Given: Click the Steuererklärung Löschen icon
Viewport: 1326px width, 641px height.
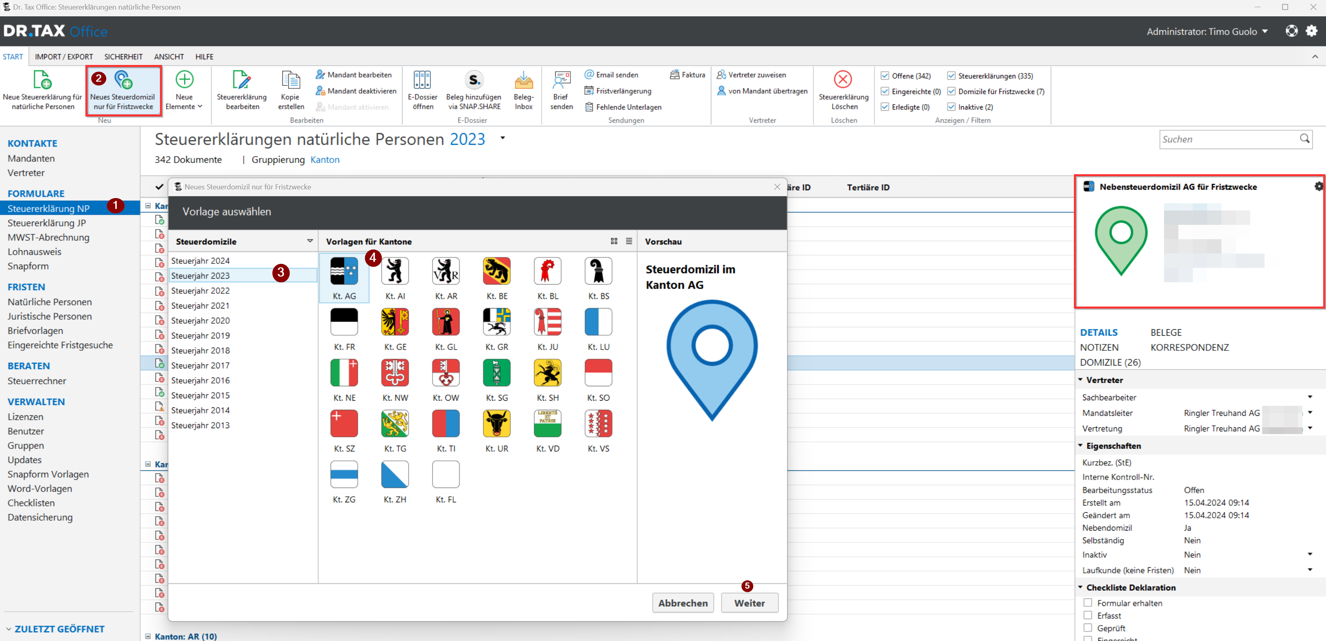Looking at the screenshot, I should [x=843, y=80].
